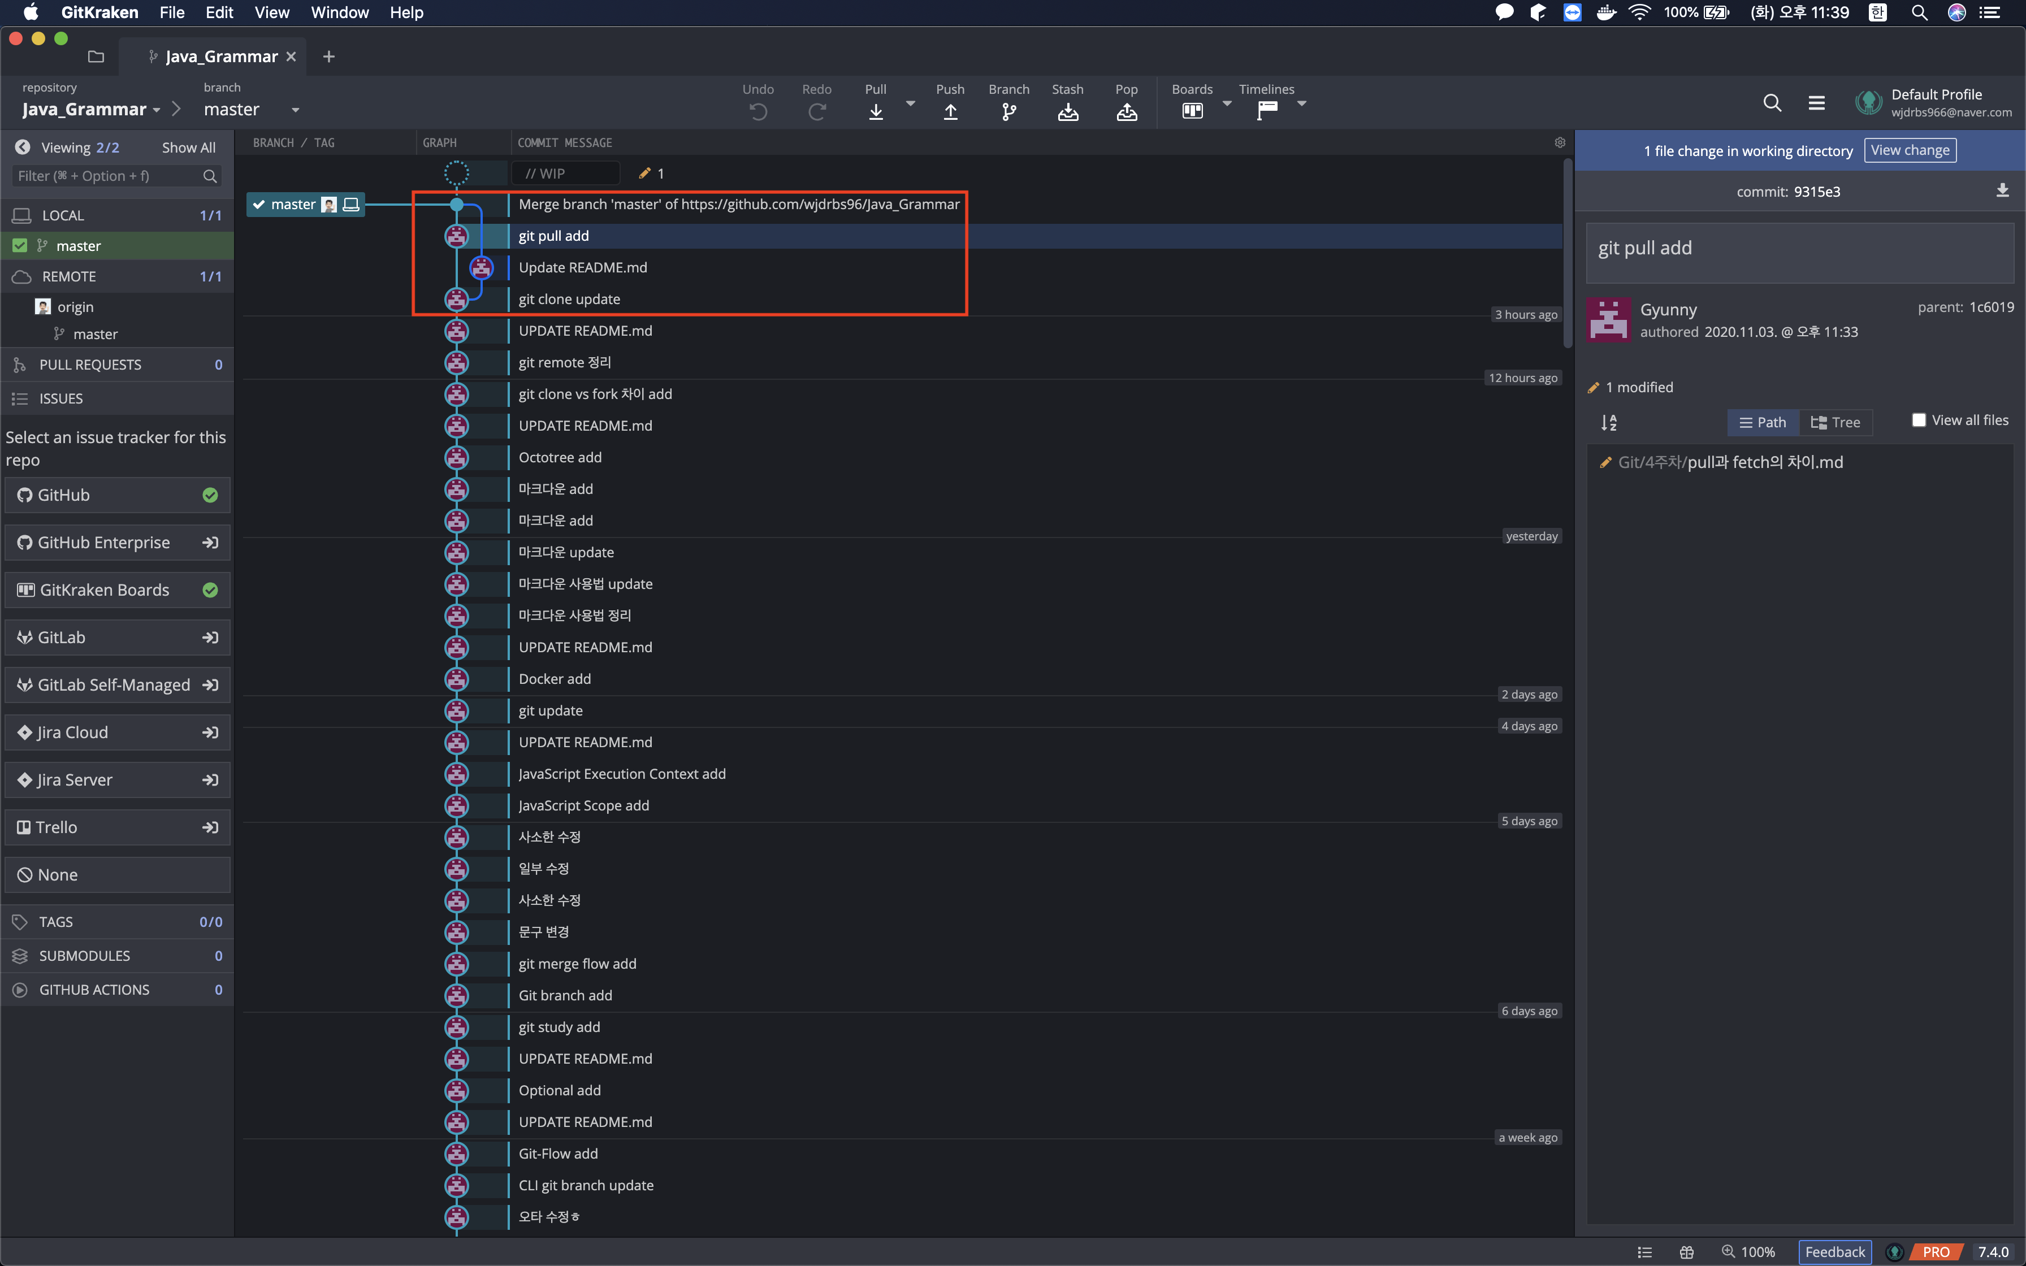This screenshot has width=2026, height=1266.
Task: Open the search magnifier in toolbar
Action: pos(1772,103)
